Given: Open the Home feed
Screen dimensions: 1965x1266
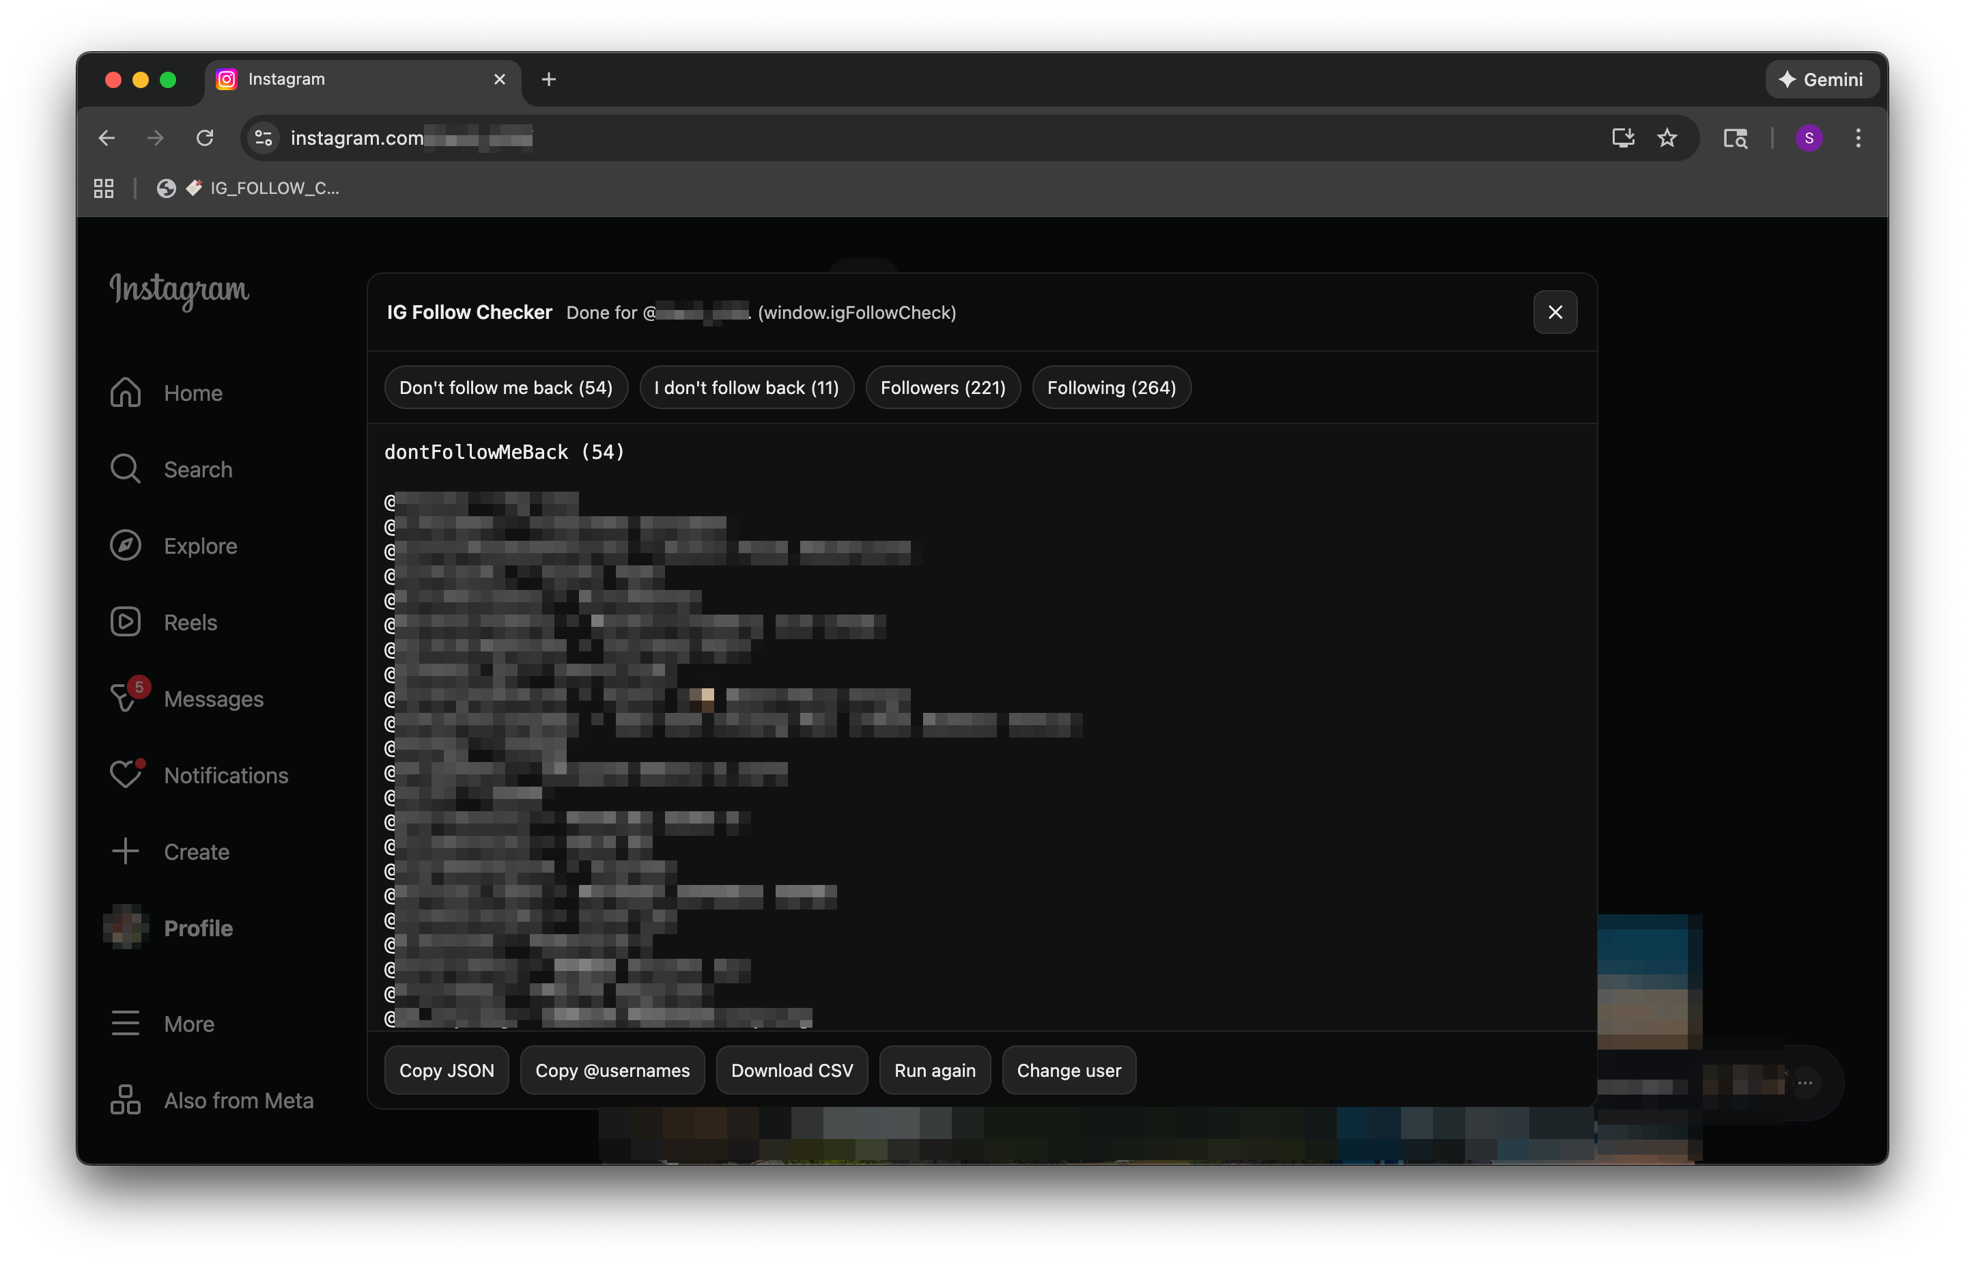Looking at the screenshot, I should coord(191,392).
